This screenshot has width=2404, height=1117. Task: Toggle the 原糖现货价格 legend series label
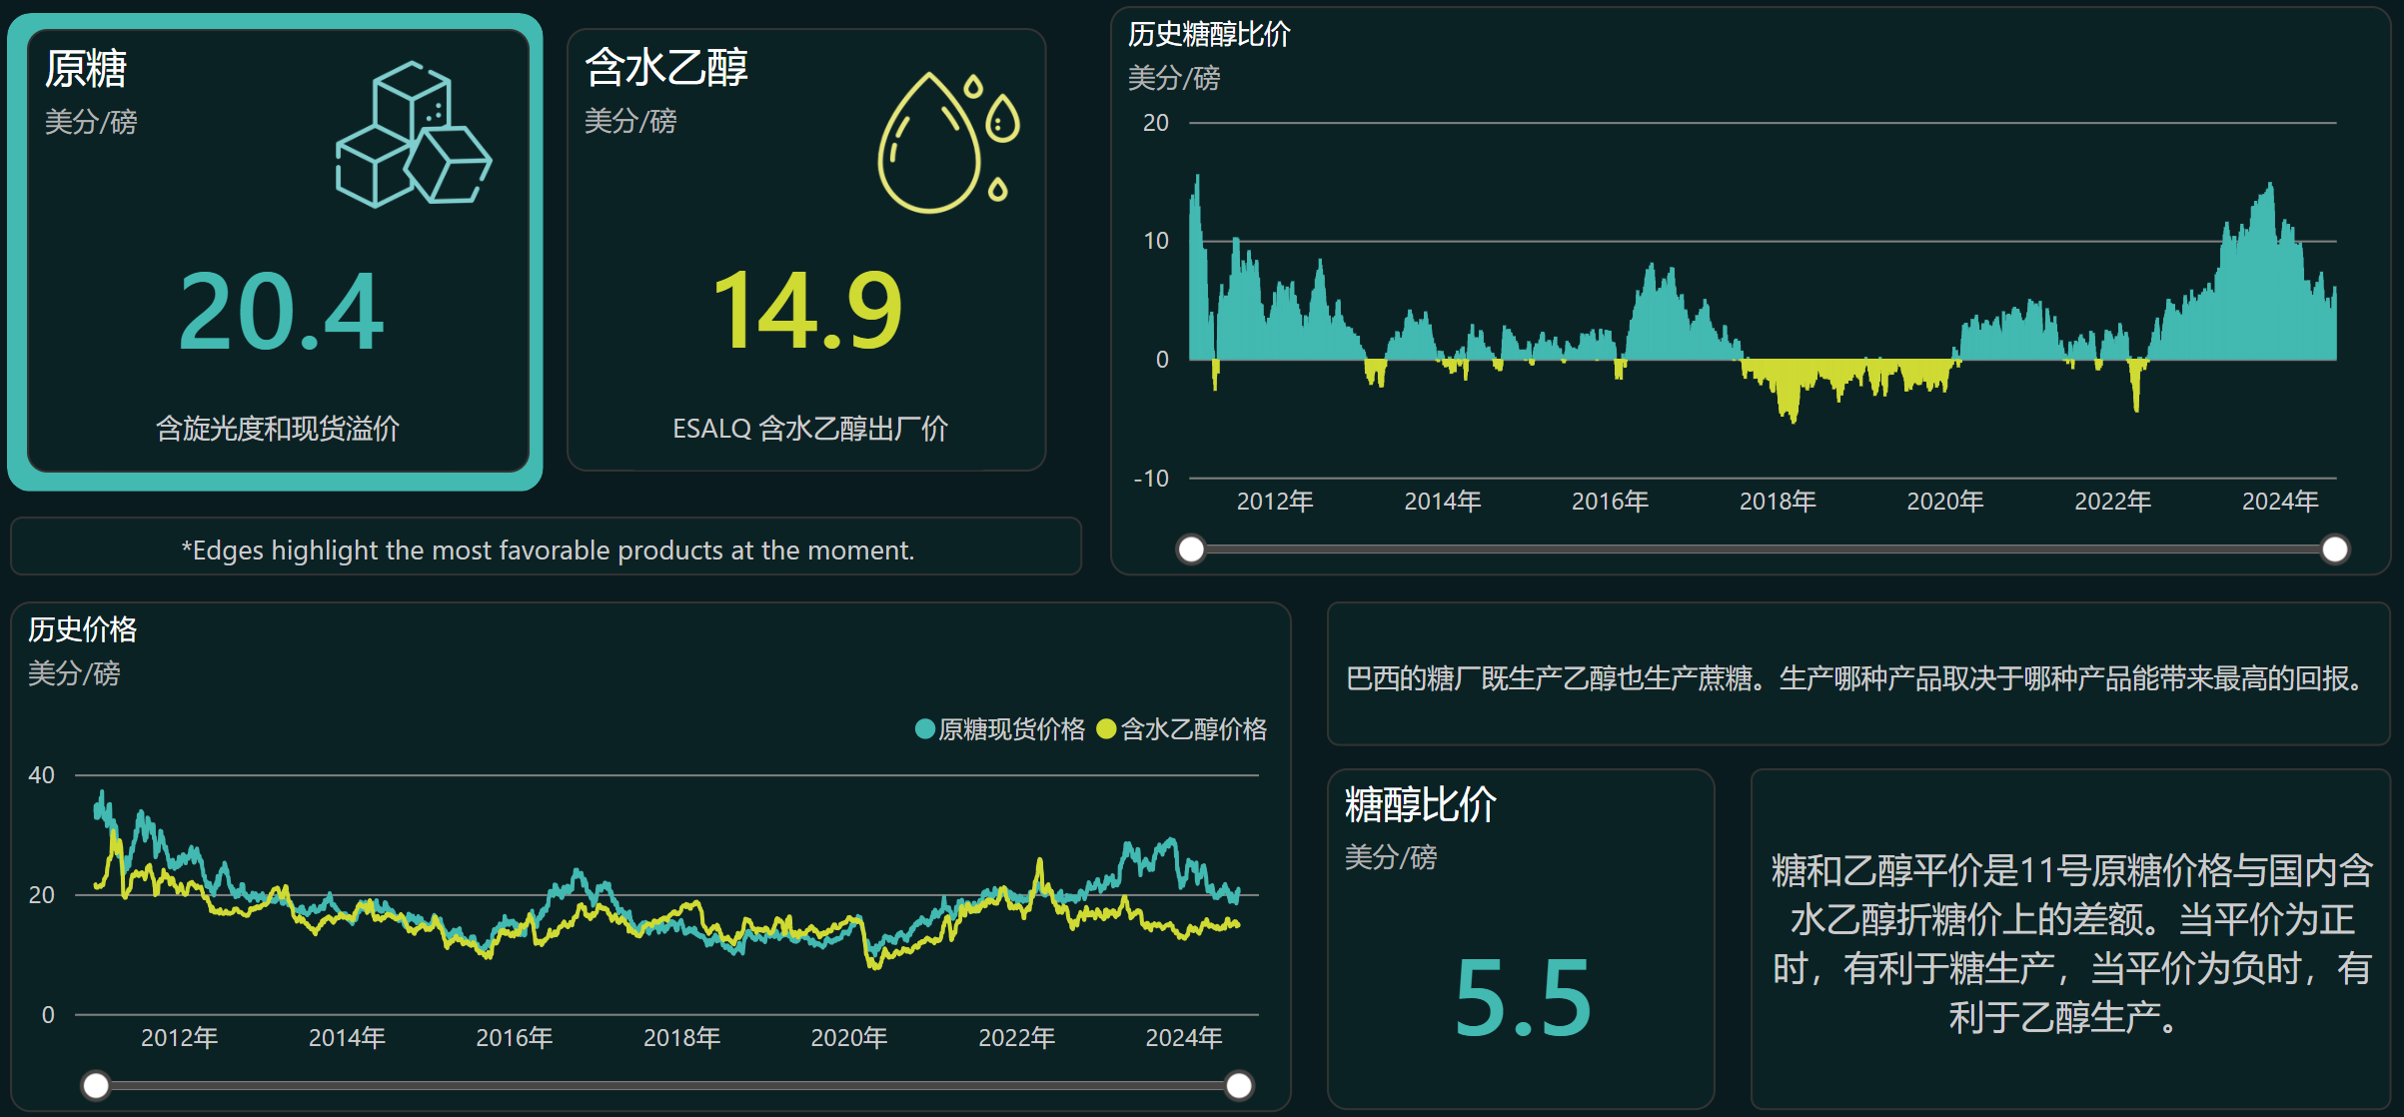click(1011, 729)
